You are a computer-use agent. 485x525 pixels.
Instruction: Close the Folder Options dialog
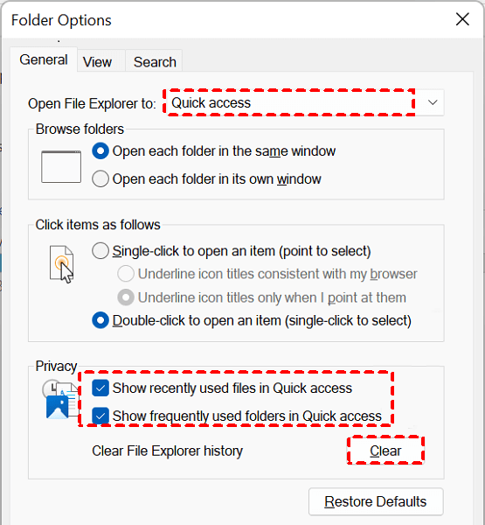(462, 19)
